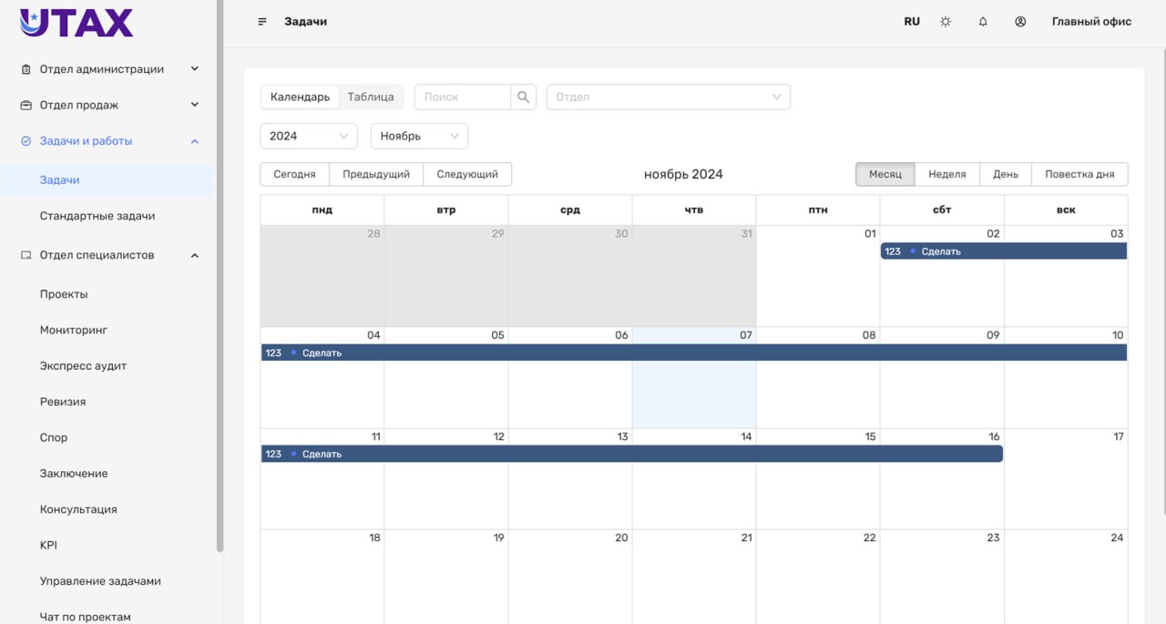Image resolution: width=1166 pixels, height=624 pixels.
Task: Open task 123 Сделать starting November 02
Action: coord(1004,251)
